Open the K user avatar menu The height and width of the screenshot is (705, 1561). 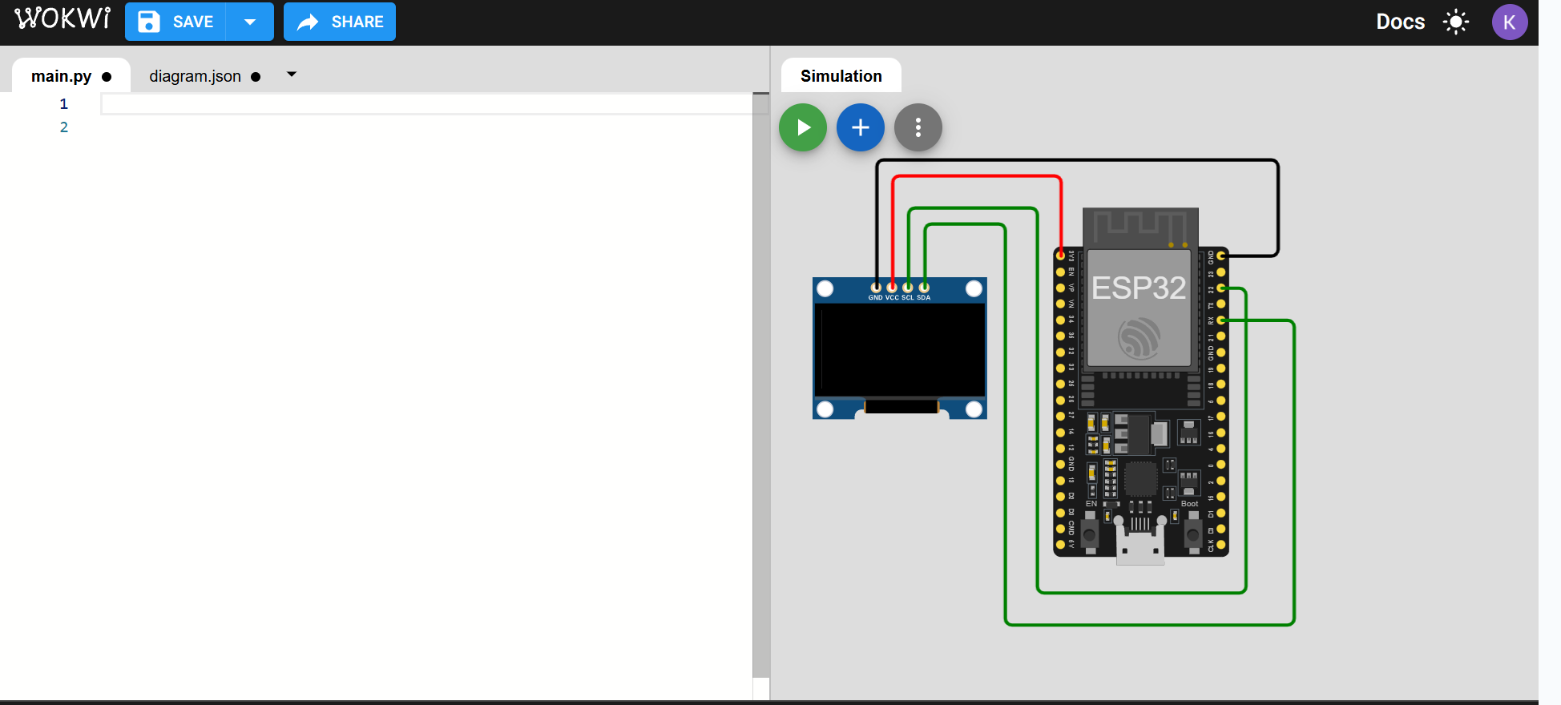click(x=1510, y=22)
